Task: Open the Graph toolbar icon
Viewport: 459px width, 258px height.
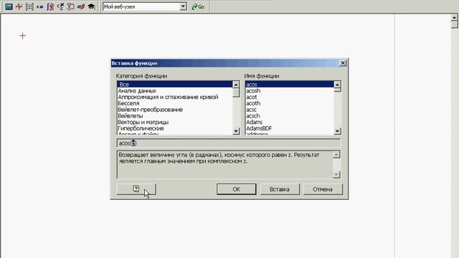Action: (19, 6)
